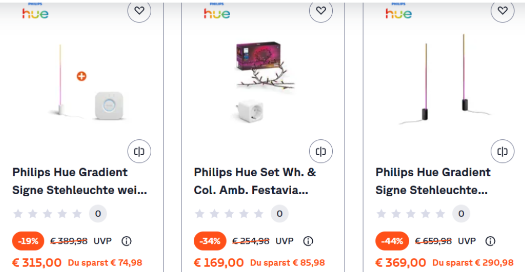Click star rating of the Festavia set
Viewport: 525px width, 272px height.
229,214
